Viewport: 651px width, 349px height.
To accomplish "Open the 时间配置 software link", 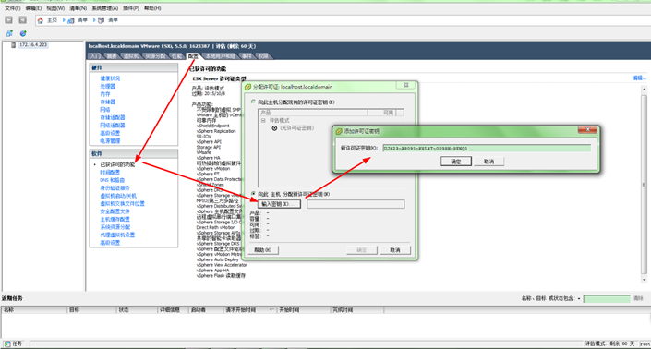I will point(110,173).
